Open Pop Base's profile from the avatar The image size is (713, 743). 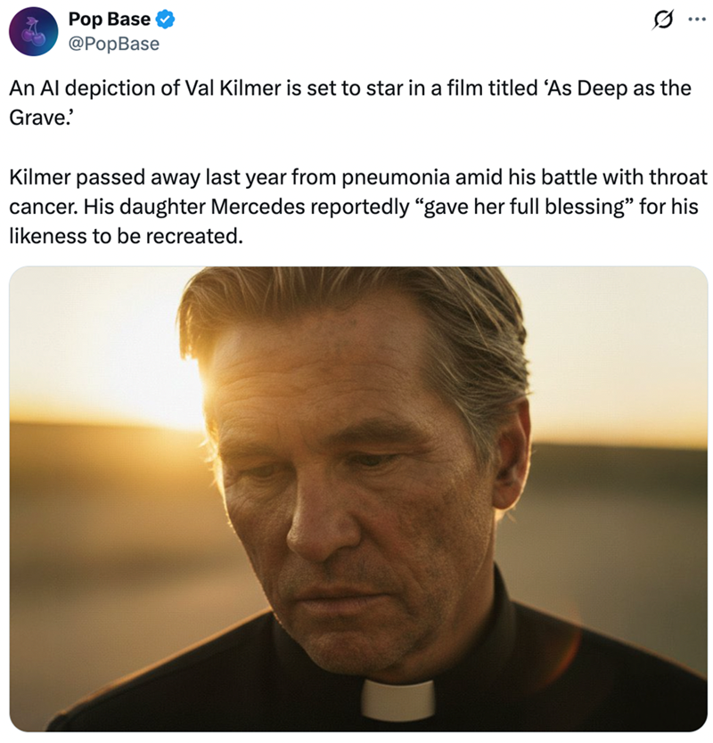pos(32,29)
